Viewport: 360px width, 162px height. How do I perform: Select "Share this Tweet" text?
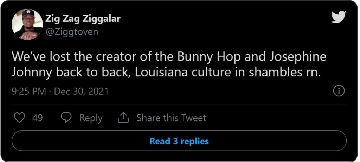coord(171,118)
